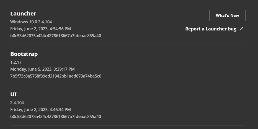Image resolution: width=258 pixels, height=129 pixels.
Task: Click the divider line below the UI section
Action: tap(128, 125)
